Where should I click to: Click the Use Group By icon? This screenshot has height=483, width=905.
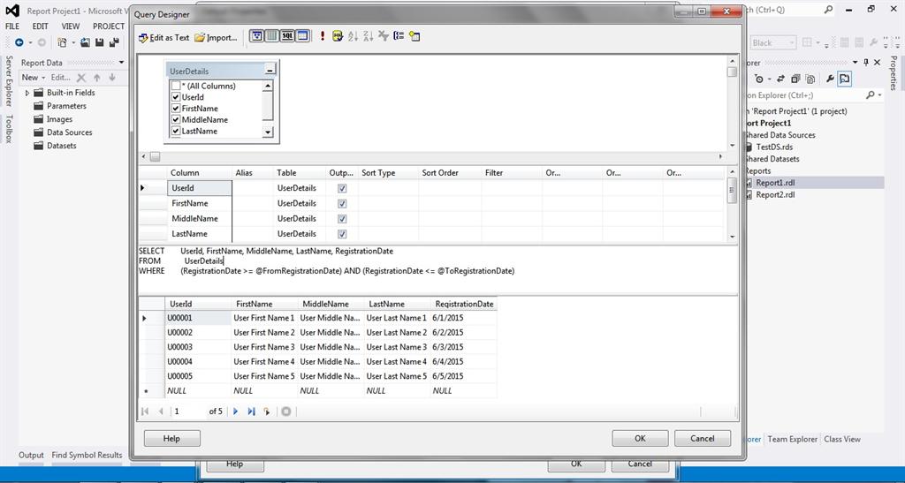(399, 36)
